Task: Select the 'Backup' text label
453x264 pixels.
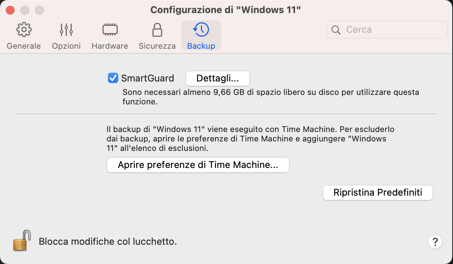Action: tap(201, 46)
